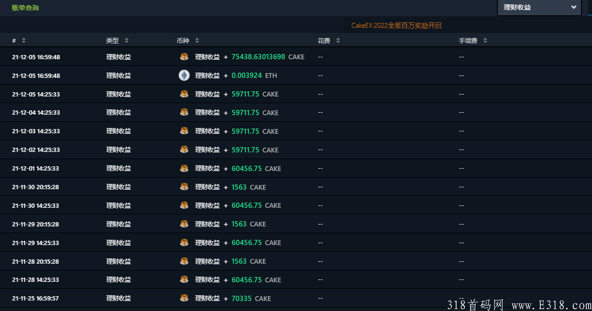The height and width of the screenshot is (311, 592).
Task: Click CAKE icon in 21-11-30 14:25:33 row
Action: tap(184, 205)
